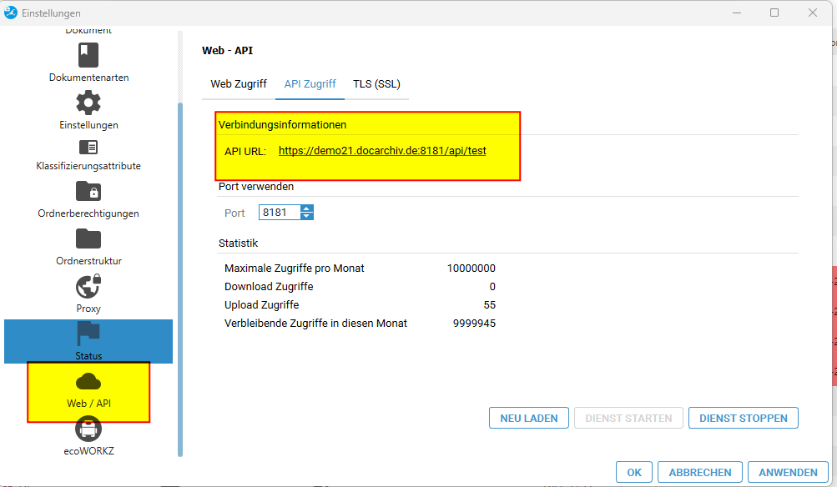Click the Statistik section heading
This screenshot has height=487, width=837.
tap(238, 243)
